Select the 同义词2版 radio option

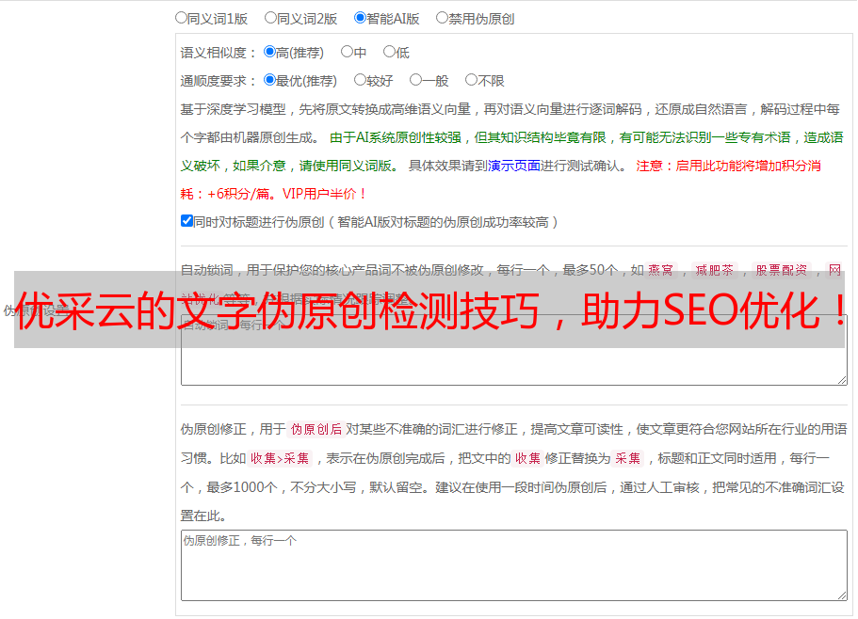coord(270,18)
